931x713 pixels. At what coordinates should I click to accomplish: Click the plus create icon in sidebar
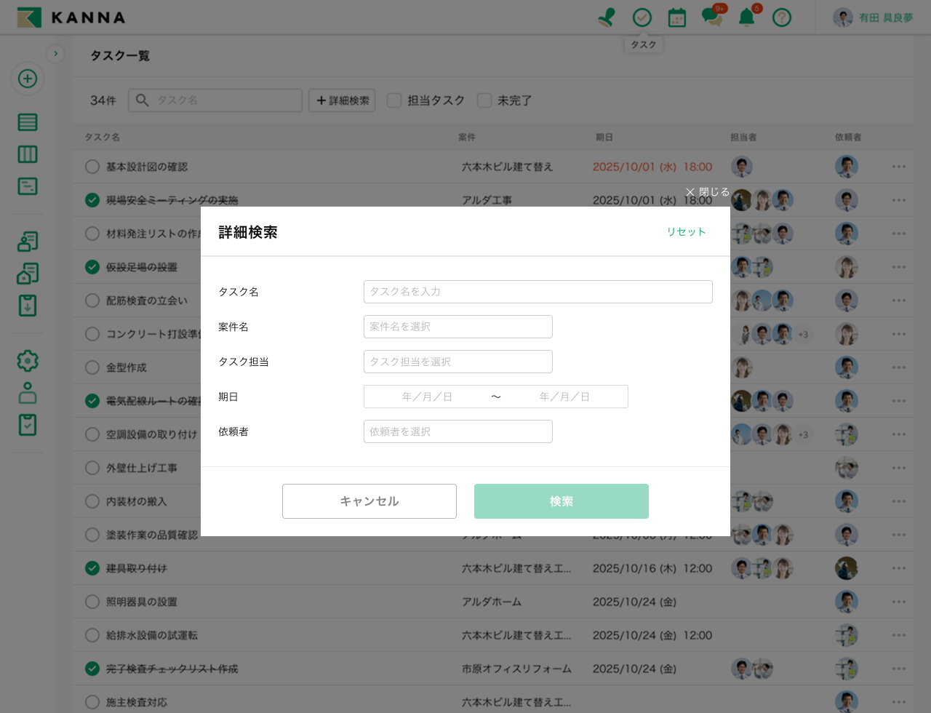28,79
